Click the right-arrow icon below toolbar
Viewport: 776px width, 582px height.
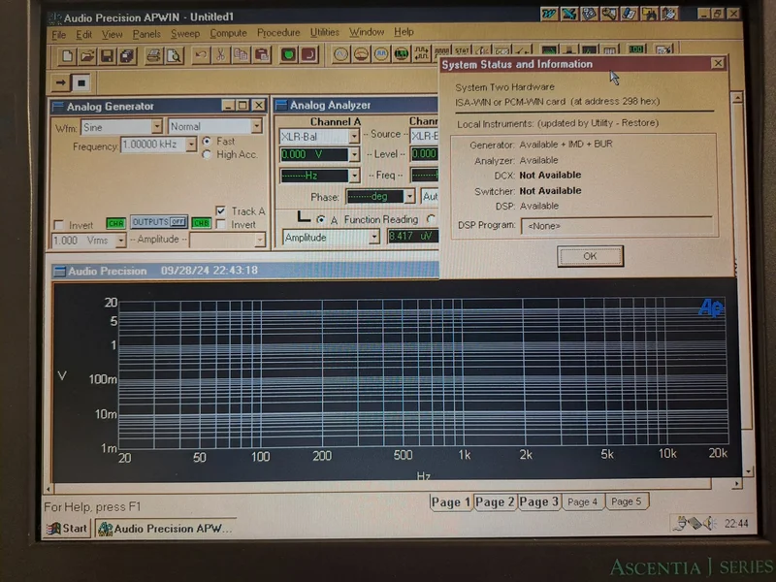(61, 82)
